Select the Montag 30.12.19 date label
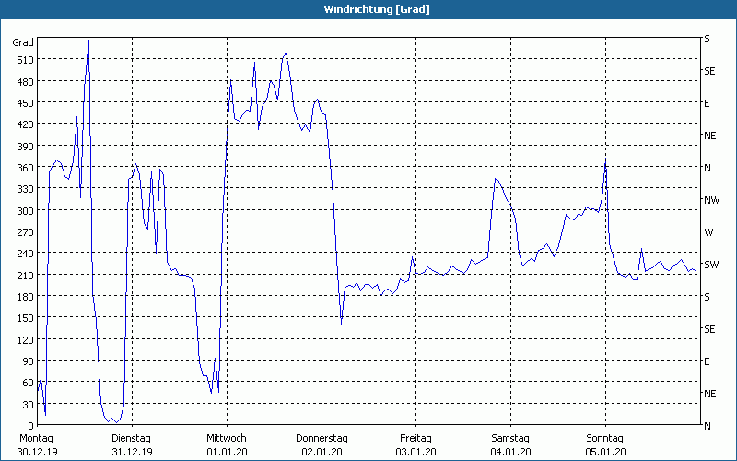The image size is (737, 461). click(38, 444)
